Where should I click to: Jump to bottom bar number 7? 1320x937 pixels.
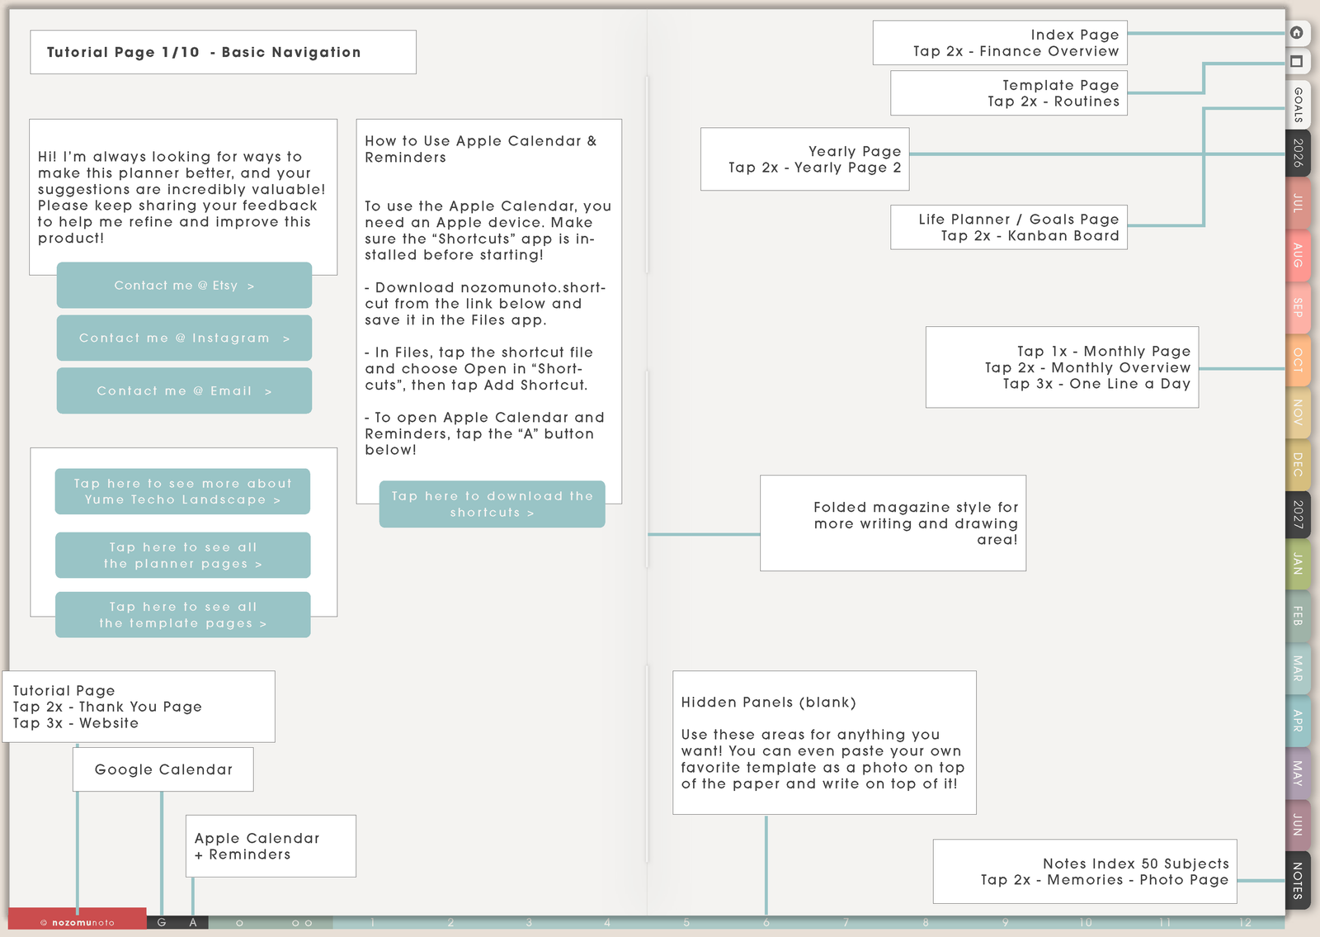[x=846, y=923]
